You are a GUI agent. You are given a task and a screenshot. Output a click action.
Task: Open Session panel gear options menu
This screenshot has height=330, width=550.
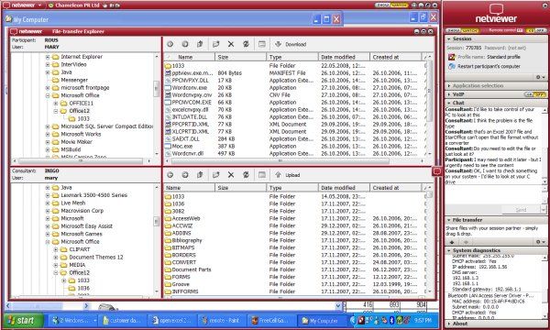(541, 77)
